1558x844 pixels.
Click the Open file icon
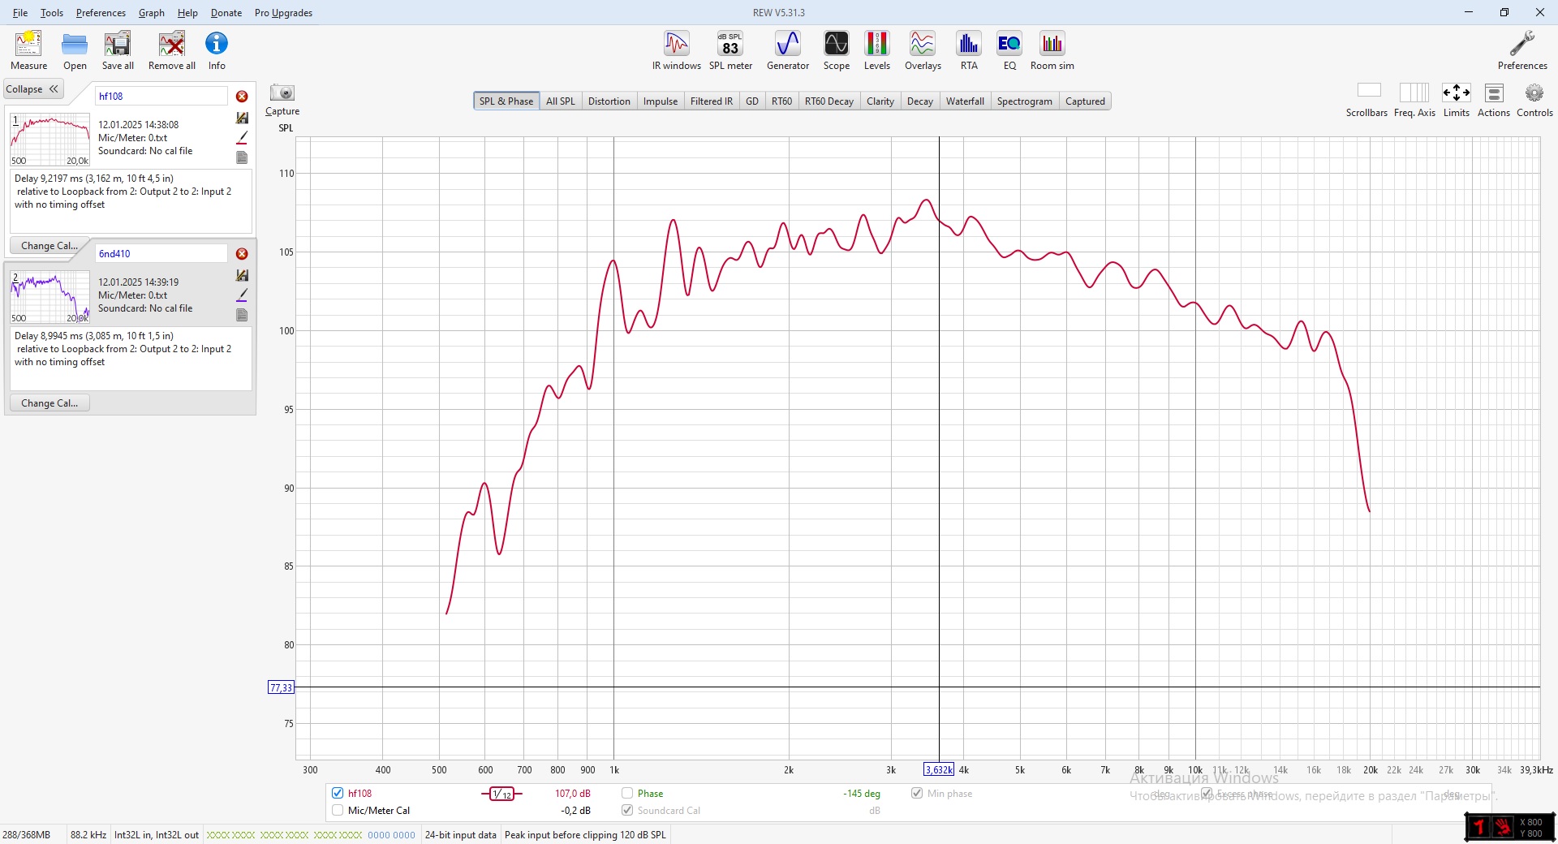(x=75, y=50)
